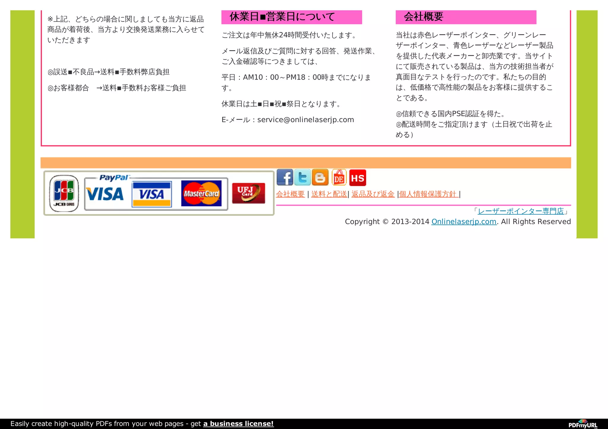
Task: Click the Facebook social icon
Action: point(284,177)
